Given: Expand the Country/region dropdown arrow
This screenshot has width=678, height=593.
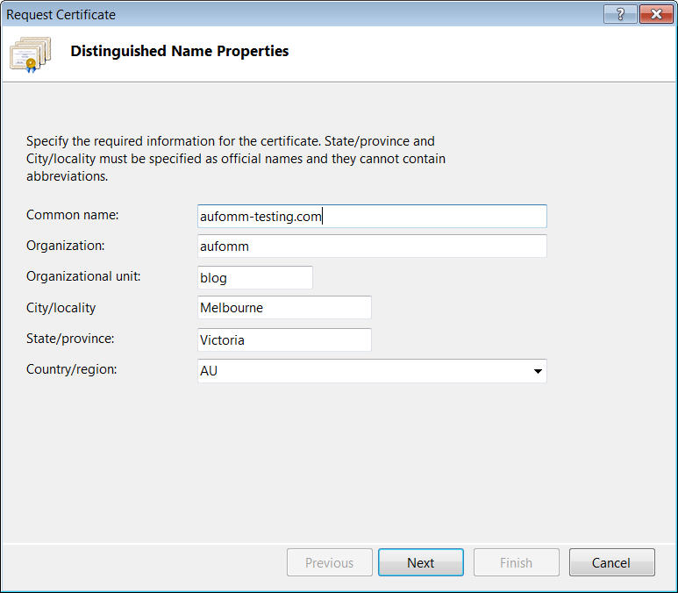Looking at the screenshot, I should click(537, 371).
